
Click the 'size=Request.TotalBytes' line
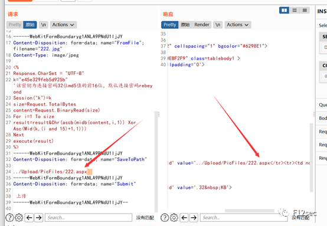[x=45, y=104]
